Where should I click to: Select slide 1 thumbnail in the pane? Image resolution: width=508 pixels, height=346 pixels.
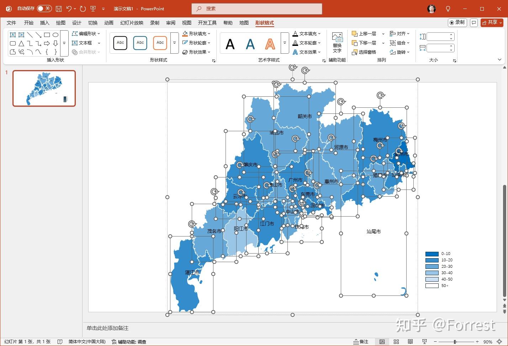pyautogui.click(x=44, y=88)
